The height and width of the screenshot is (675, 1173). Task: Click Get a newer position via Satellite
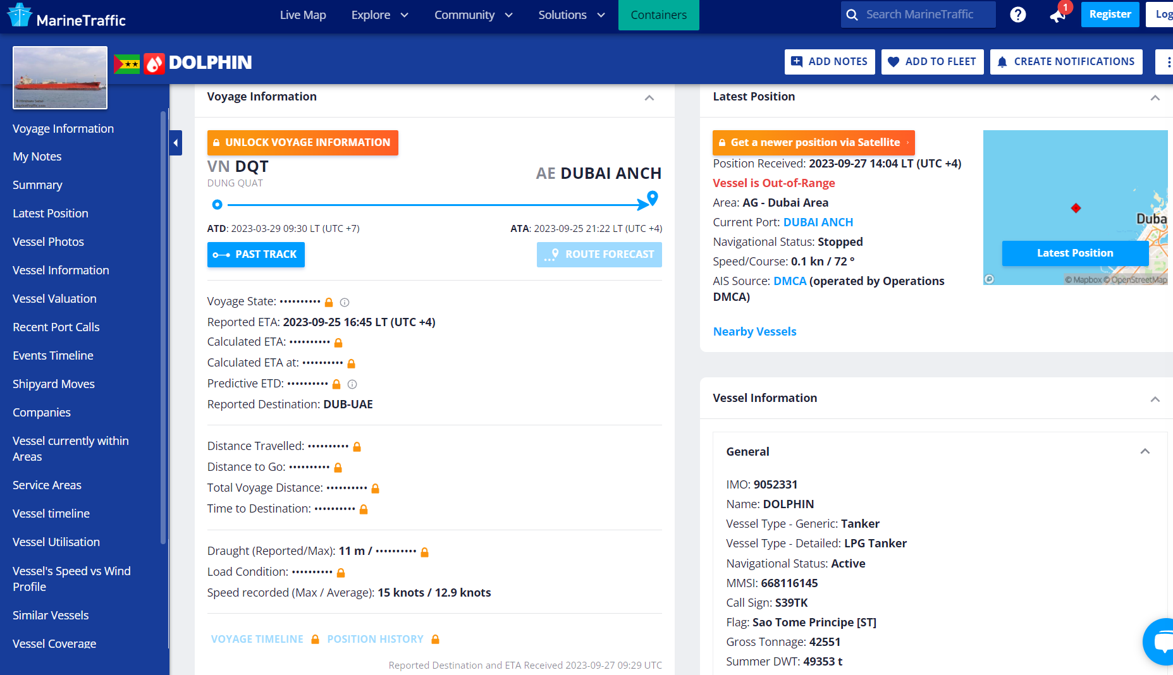click(x=813, y=143)
